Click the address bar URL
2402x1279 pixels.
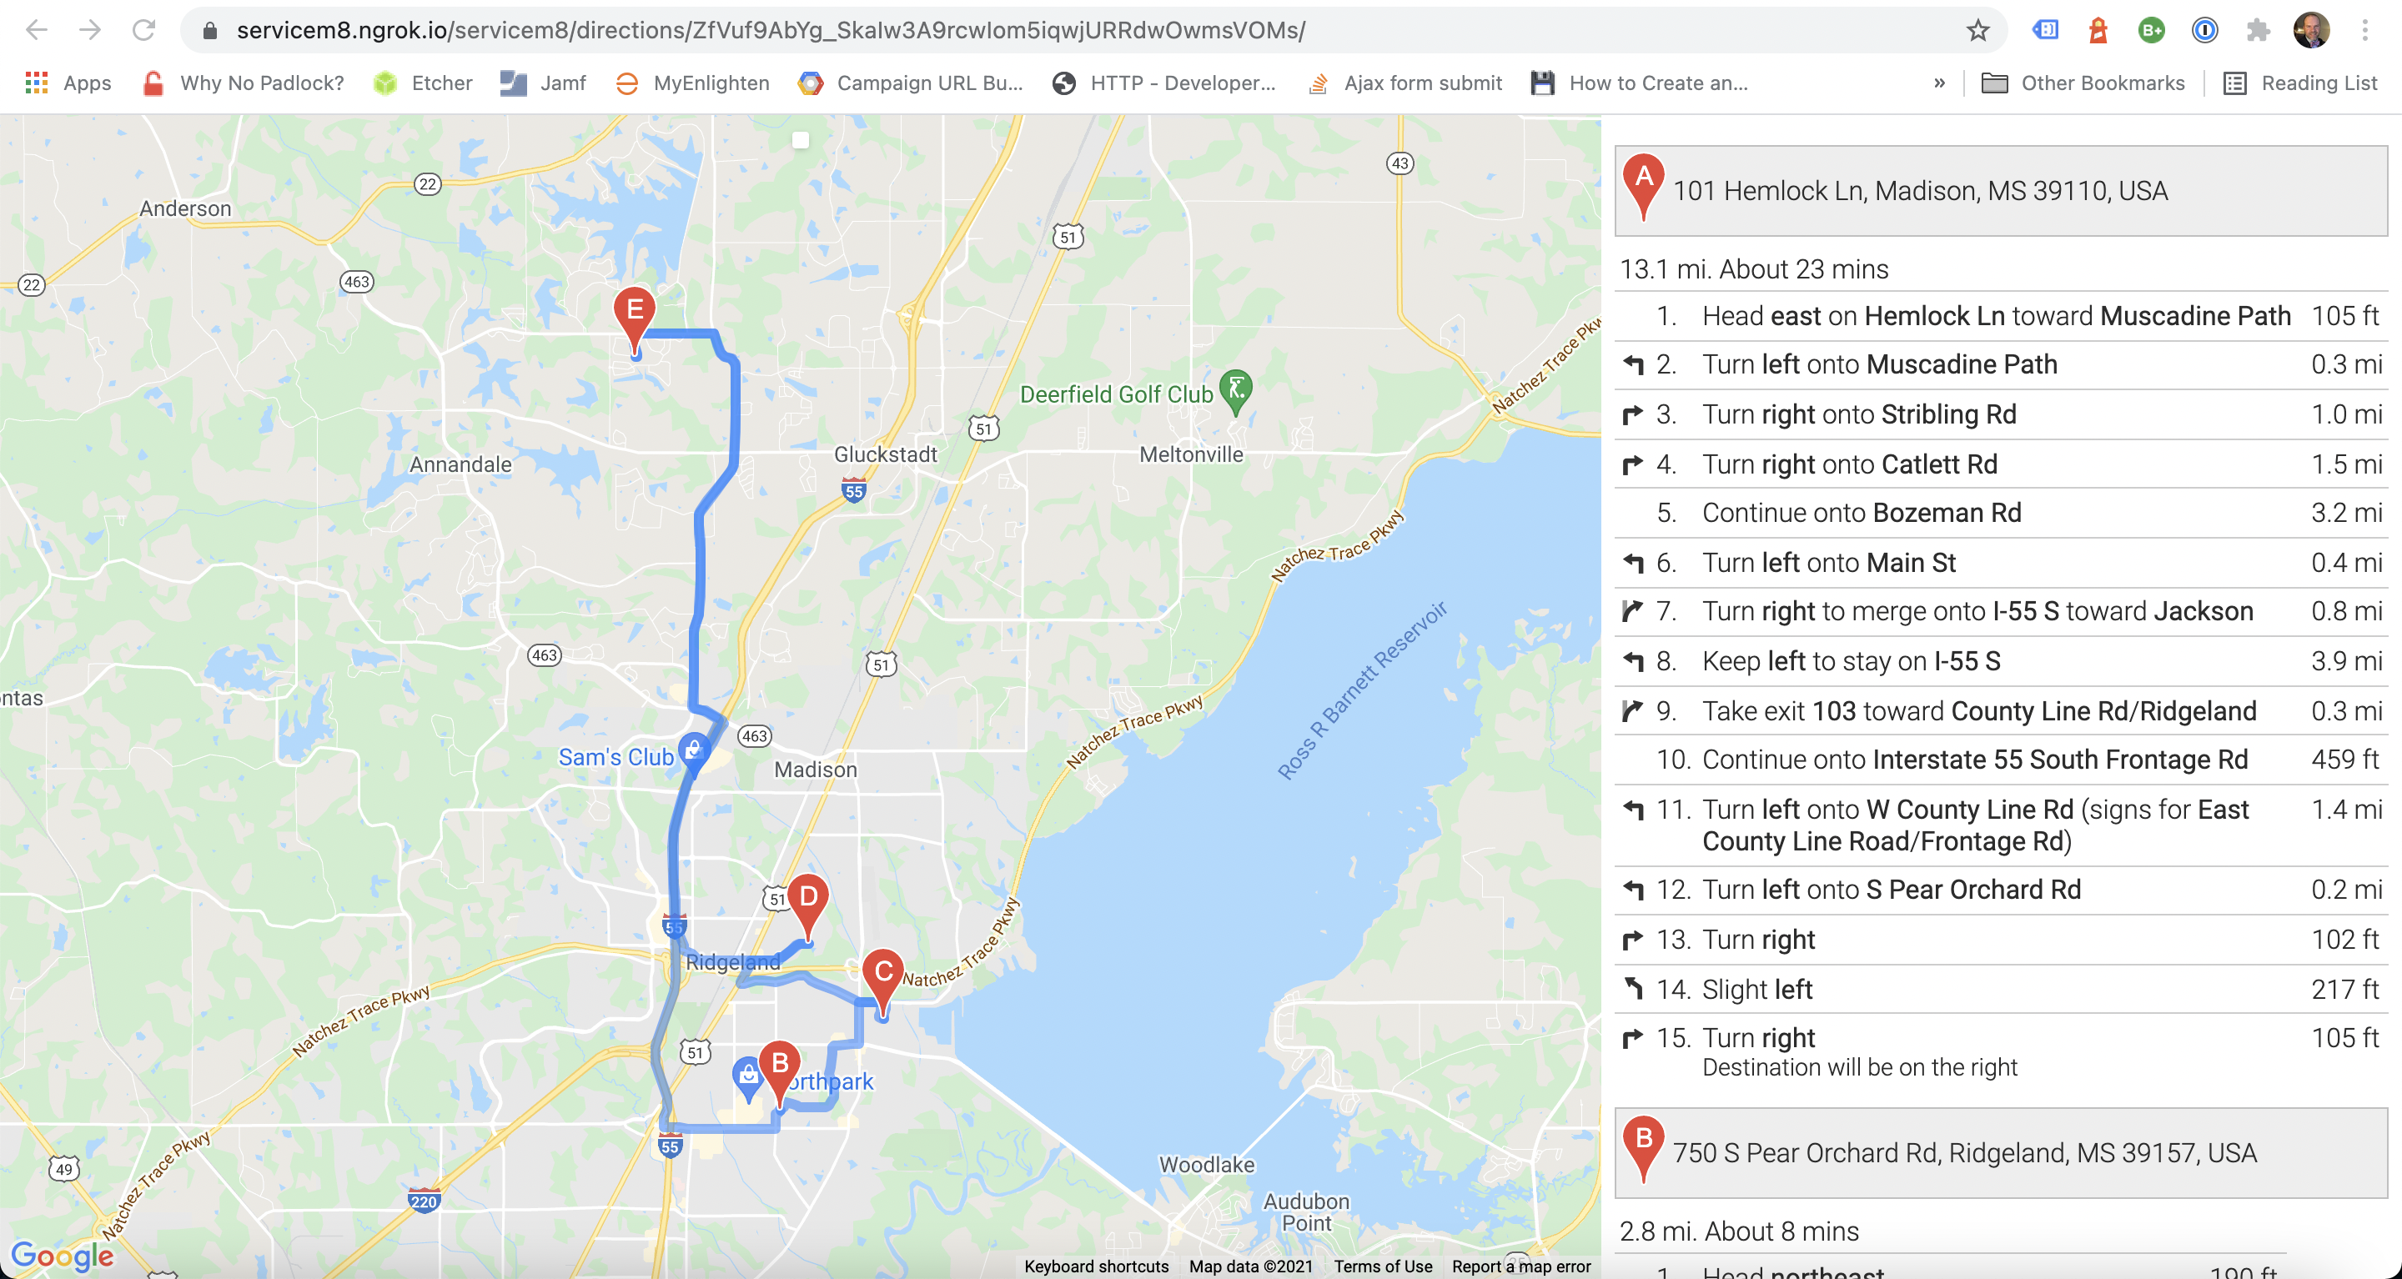770,30
